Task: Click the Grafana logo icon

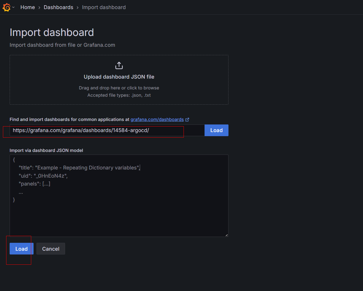Action: (6, 7)
